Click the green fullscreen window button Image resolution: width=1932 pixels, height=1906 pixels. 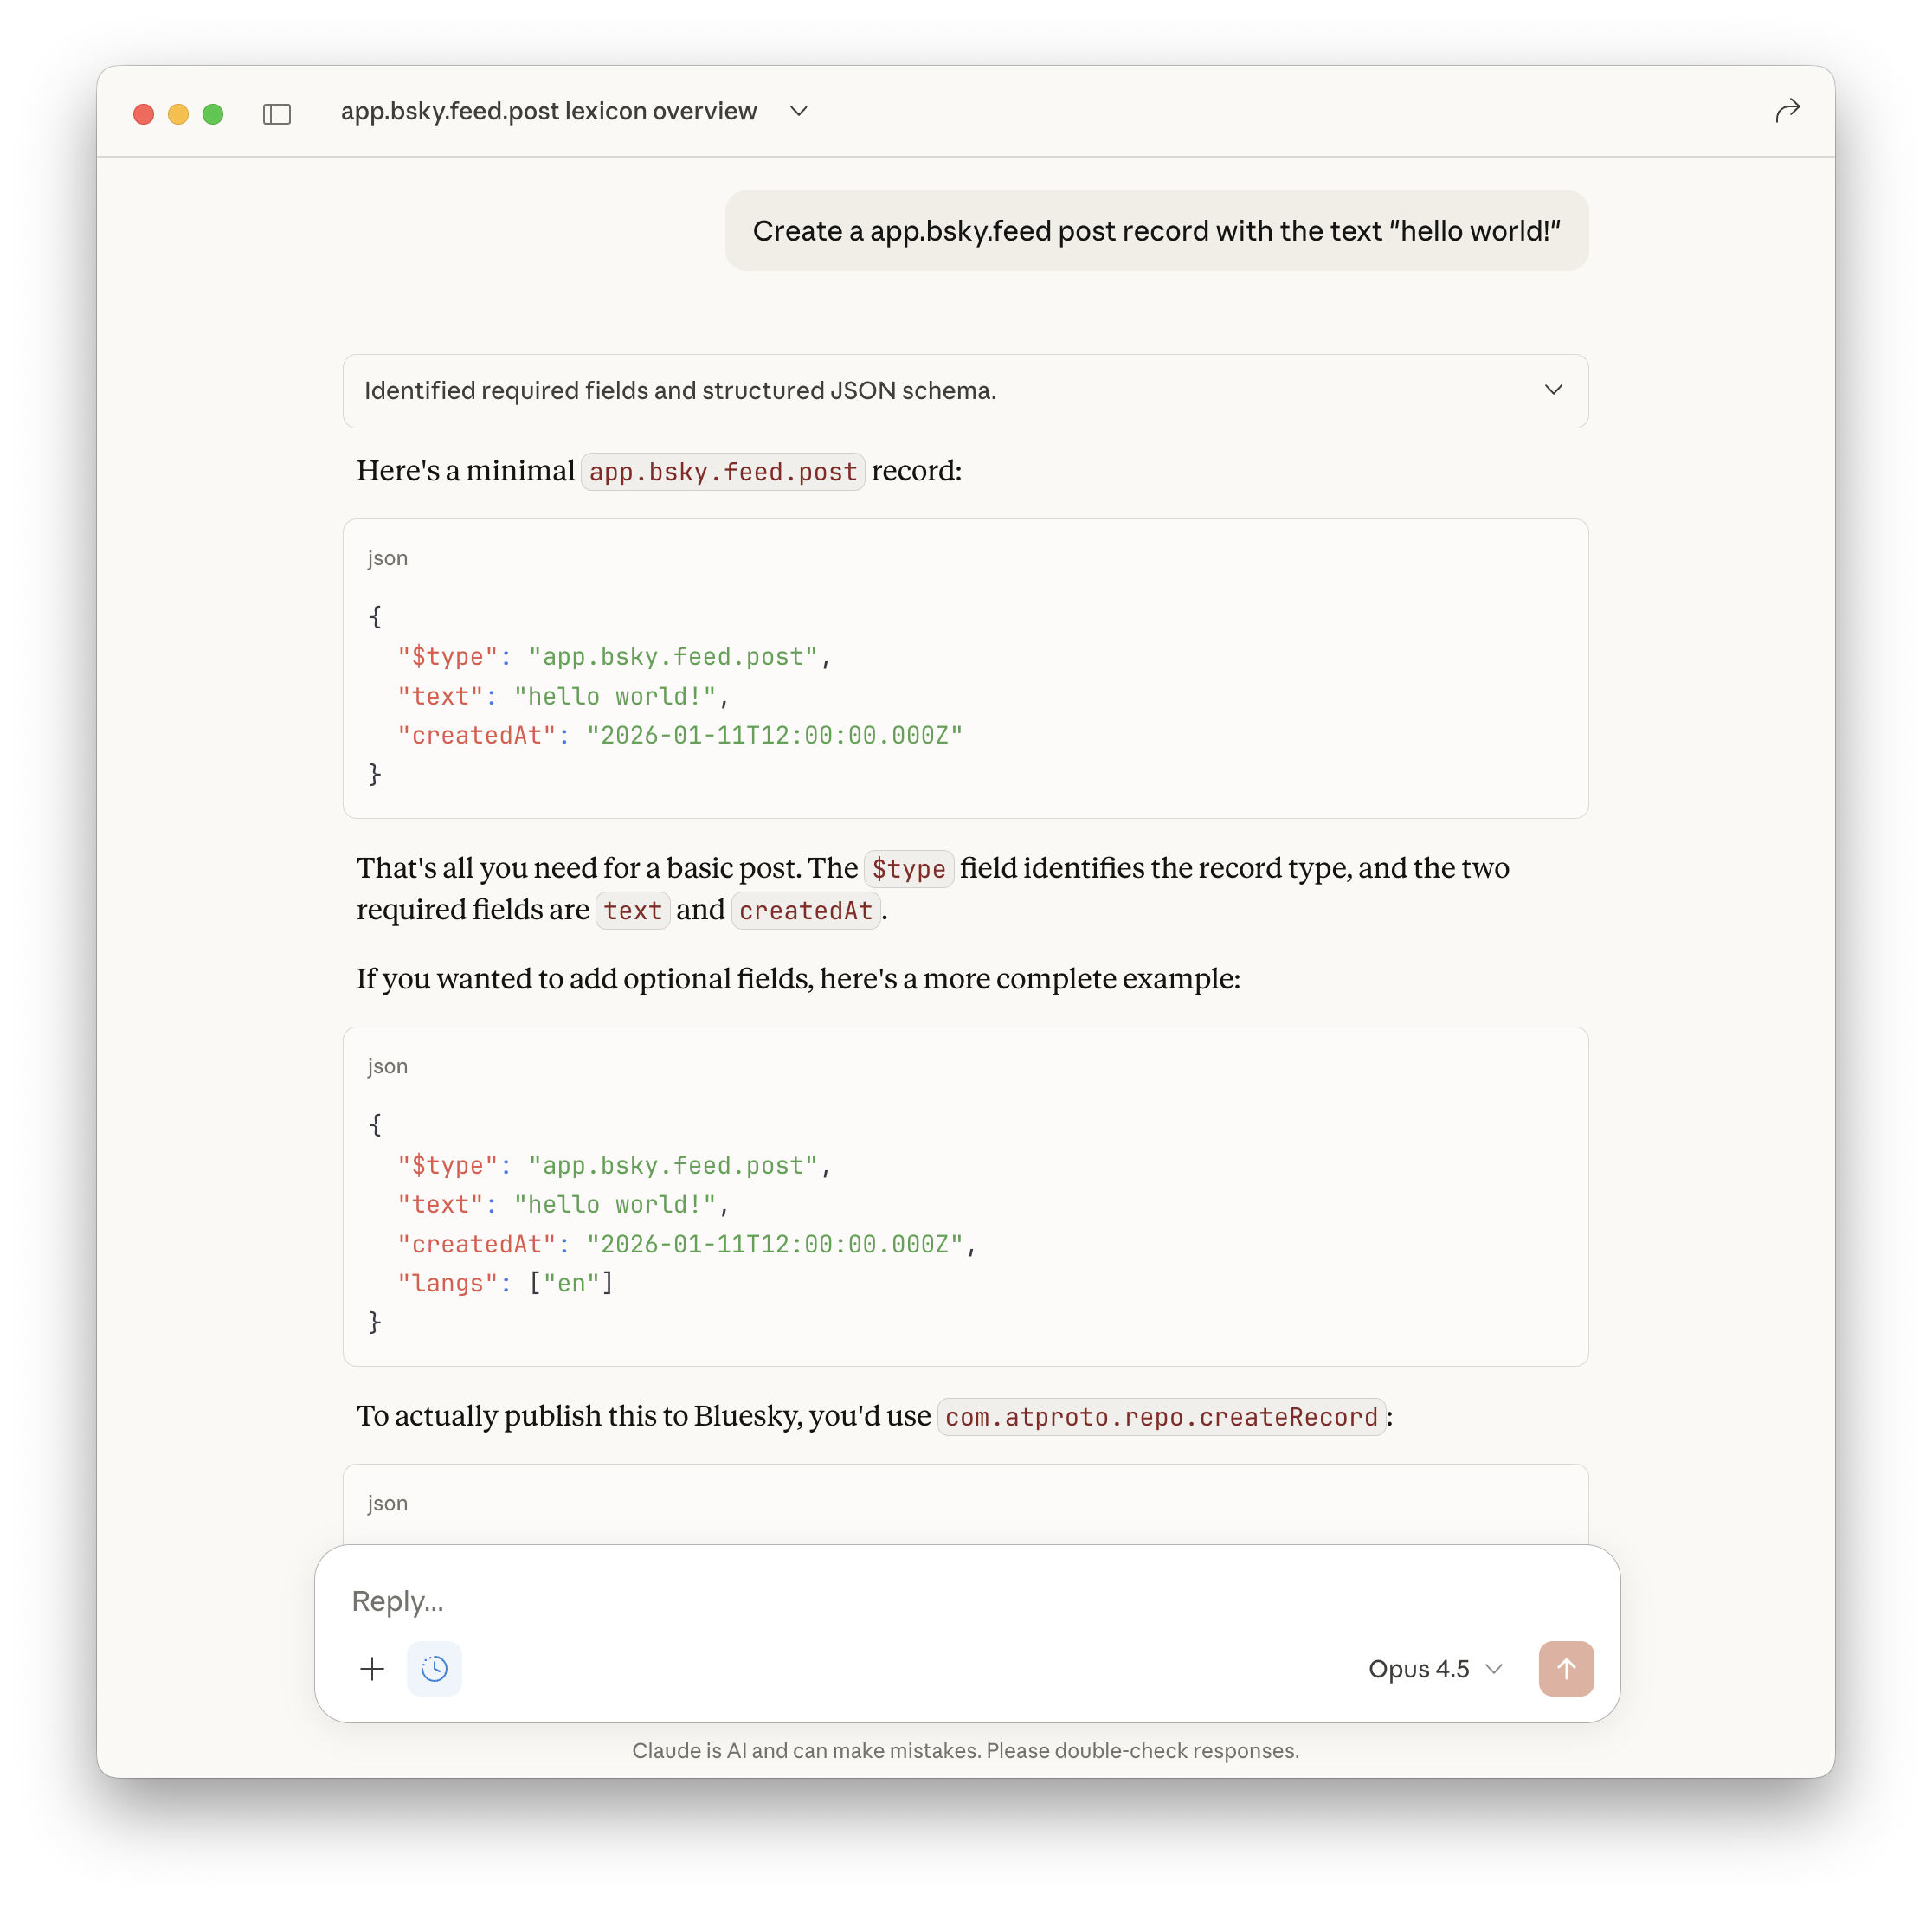[213, 114]
